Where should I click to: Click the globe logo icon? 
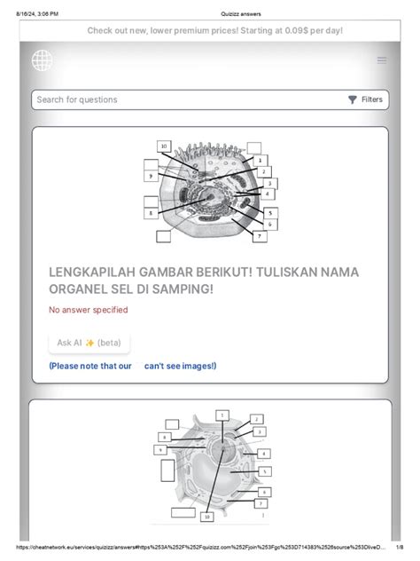42,60
